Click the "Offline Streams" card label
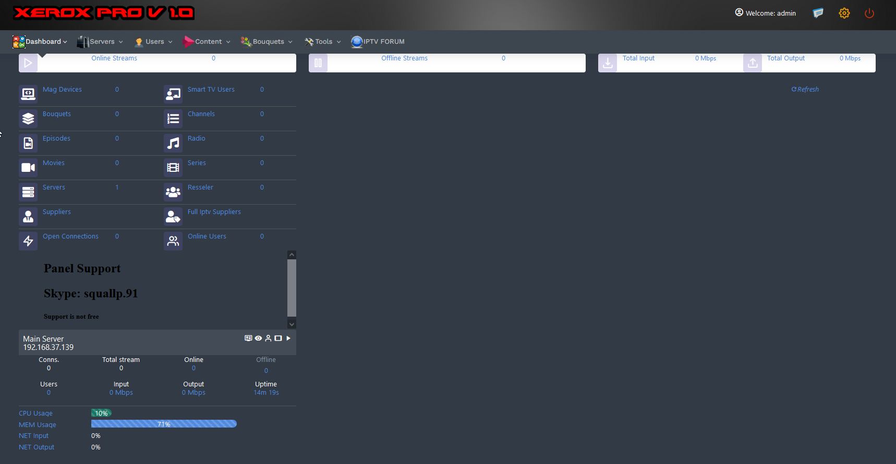Viewport: 896px width, 464px height. click(404, 58)
